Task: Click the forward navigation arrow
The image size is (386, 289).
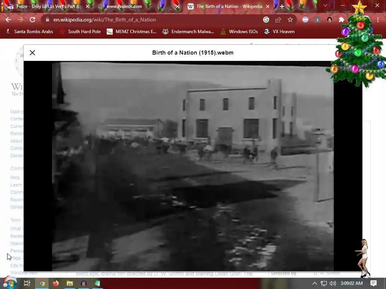Action: point(20,20)
